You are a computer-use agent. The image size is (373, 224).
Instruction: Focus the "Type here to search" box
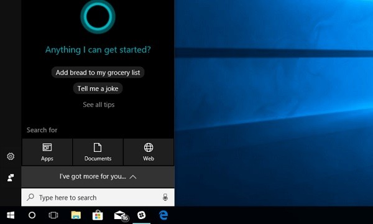pyautogui.click(x=98, y=197)
